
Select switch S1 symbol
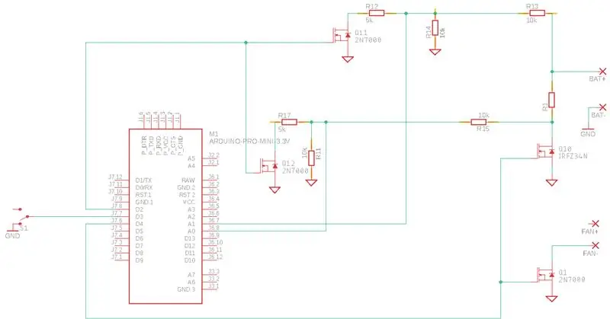coord(20,217)
